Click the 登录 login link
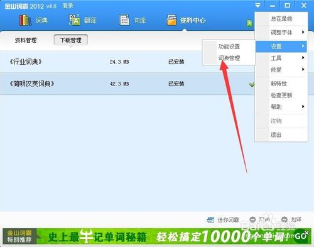This screenshot has width=314, height=247. 68,6
